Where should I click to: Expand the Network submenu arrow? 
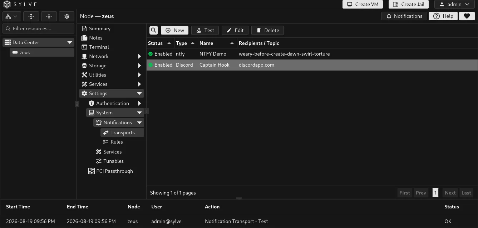[x=139, y=56]
